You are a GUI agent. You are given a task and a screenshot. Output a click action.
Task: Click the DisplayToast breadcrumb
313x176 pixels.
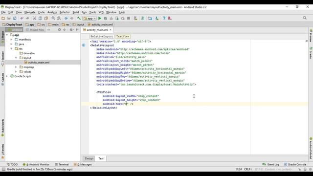[12, 24]
